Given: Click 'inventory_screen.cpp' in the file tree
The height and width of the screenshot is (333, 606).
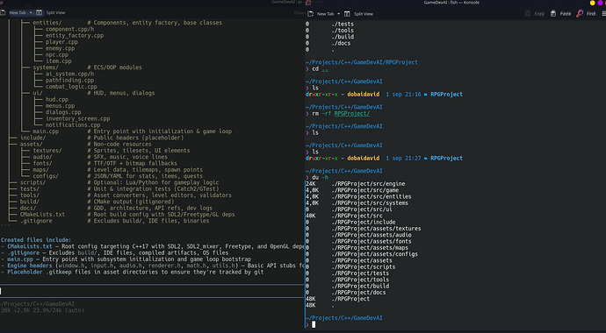Looking at the screenshot, I should (78, 118).
